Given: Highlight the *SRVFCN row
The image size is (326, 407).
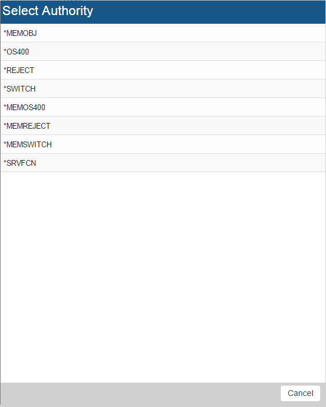Looking at the screenshot, I should 163,163.
